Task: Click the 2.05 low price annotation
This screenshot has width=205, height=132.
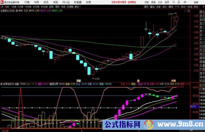Action: coord(97,79)
